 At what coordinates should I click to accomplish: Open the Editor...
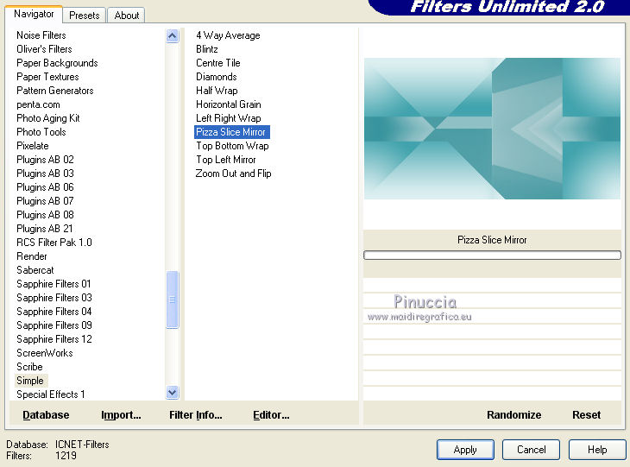coord(271,414)
